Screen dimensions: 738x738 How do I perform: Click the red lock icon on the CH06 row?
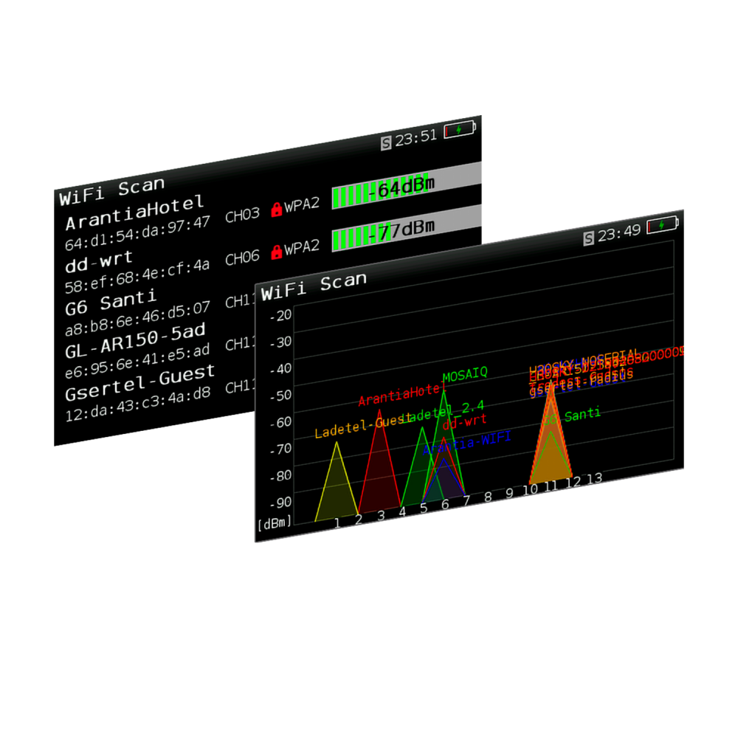pos(277,252)
